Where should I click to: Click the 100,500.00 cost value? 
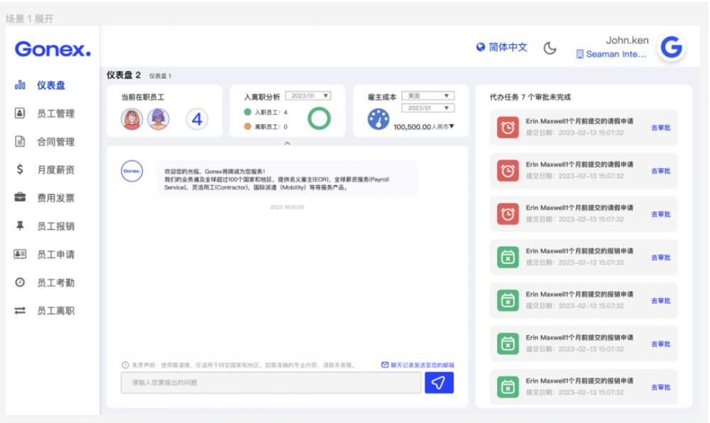click(412, 127)
